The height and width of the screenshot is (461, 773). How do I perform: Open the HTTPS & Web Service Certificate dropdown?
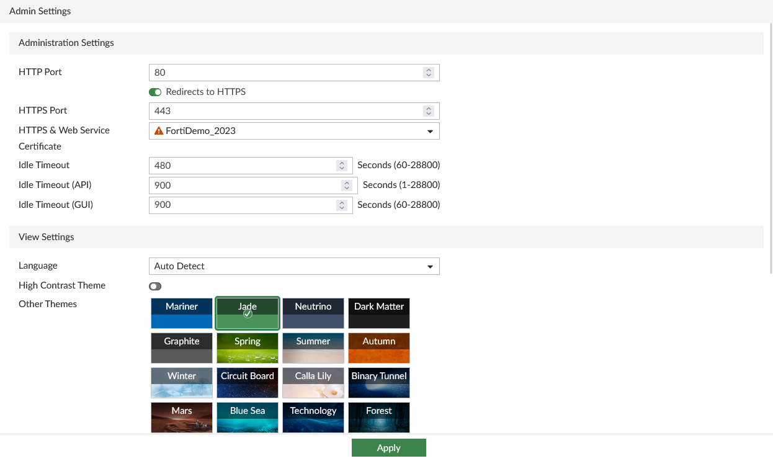pyautogui.click(x=294, y=131)
